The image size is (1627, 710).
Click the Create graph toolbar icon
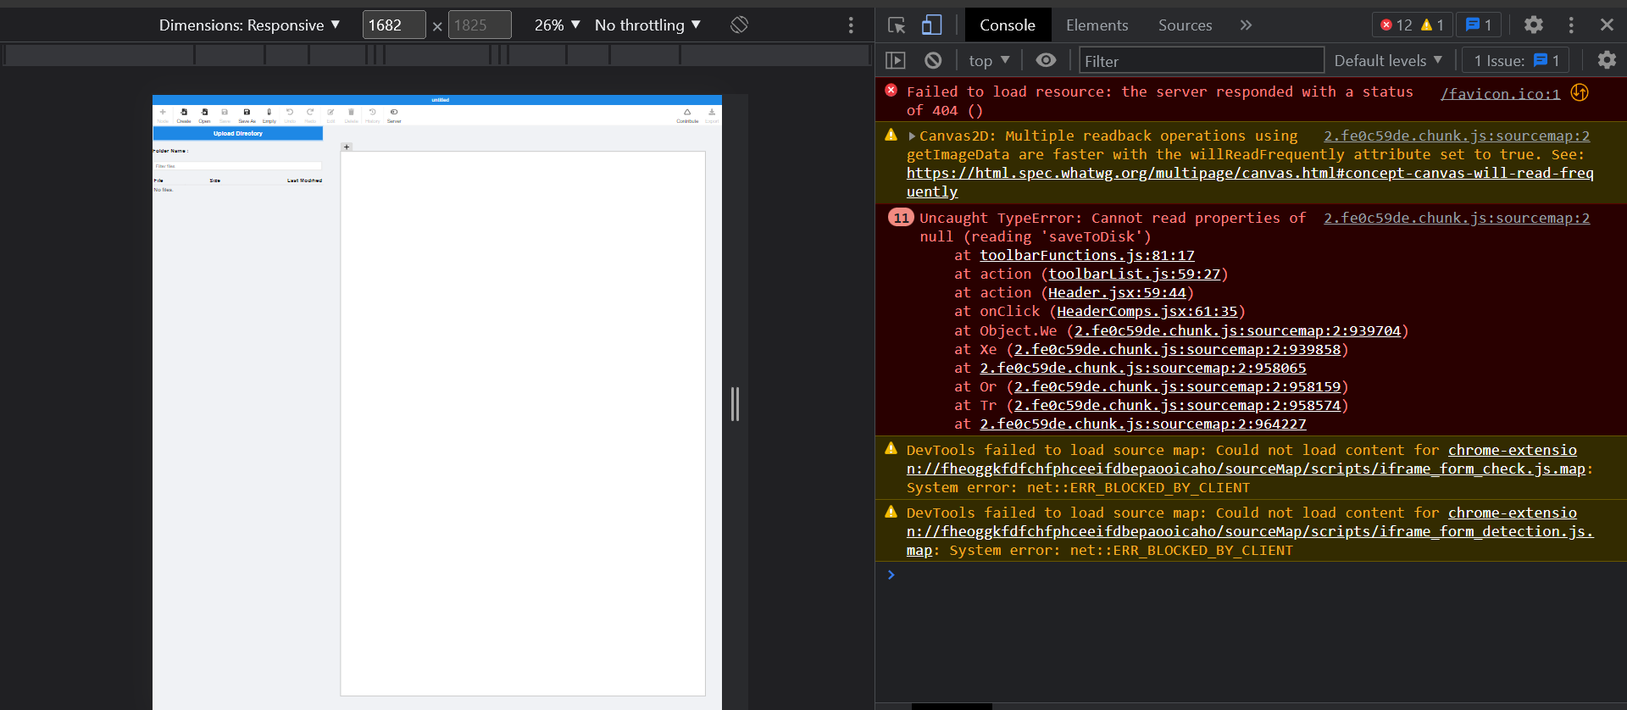pos(184,112)
